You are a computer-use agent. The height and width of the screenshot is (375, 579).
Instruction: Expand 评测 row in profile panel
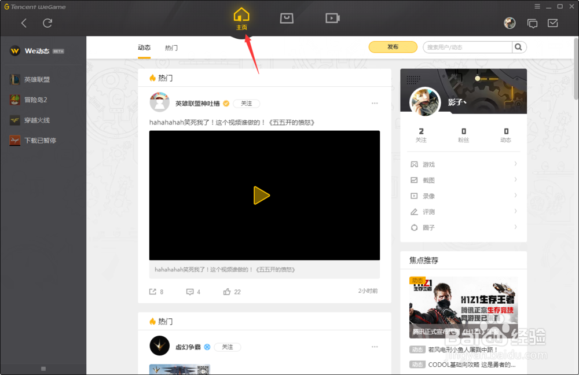coord(463,212)
